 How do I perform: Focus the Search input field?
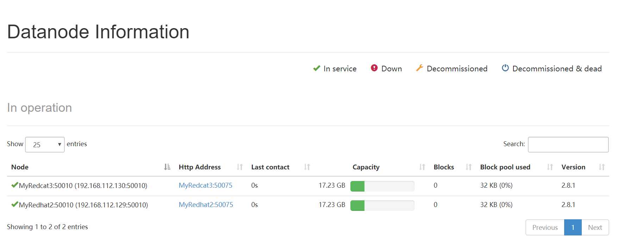click(x=568, y=144)
